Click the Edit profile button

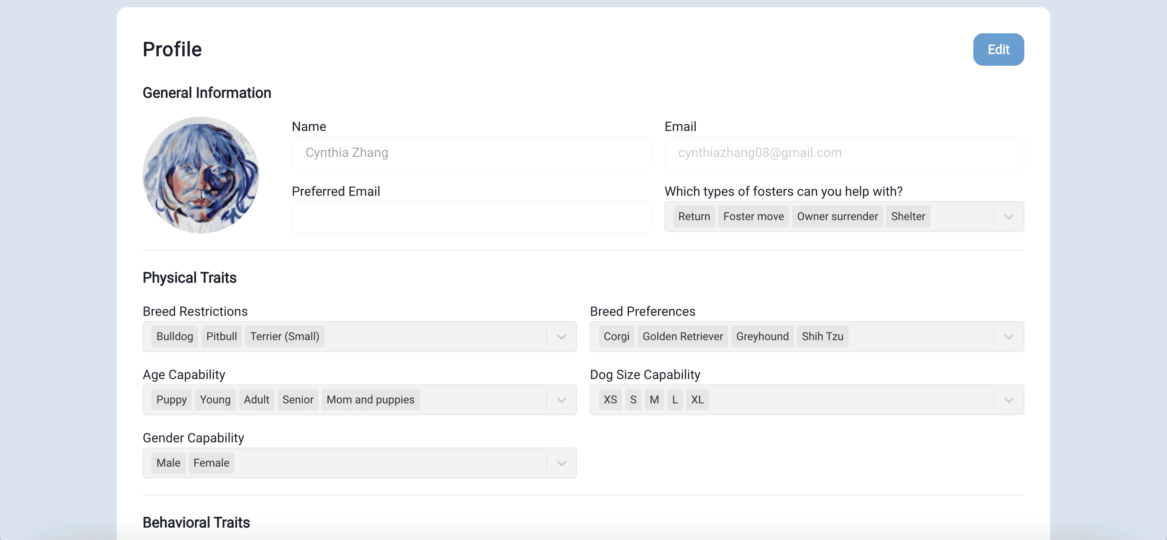(998, 49)
